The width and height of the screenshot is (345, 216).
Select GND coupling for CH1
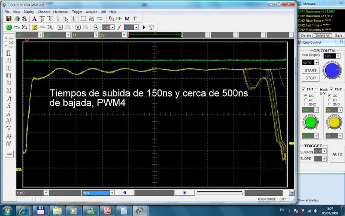click(x=306, y=104)
